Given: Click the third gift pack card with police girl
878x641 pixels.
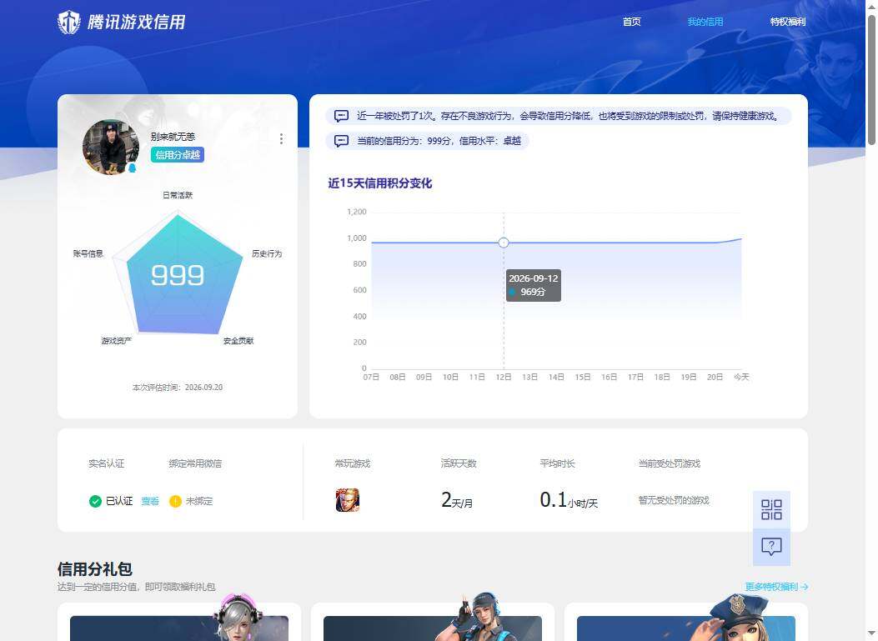Looking at the screenshot, I should pos(686,621).
